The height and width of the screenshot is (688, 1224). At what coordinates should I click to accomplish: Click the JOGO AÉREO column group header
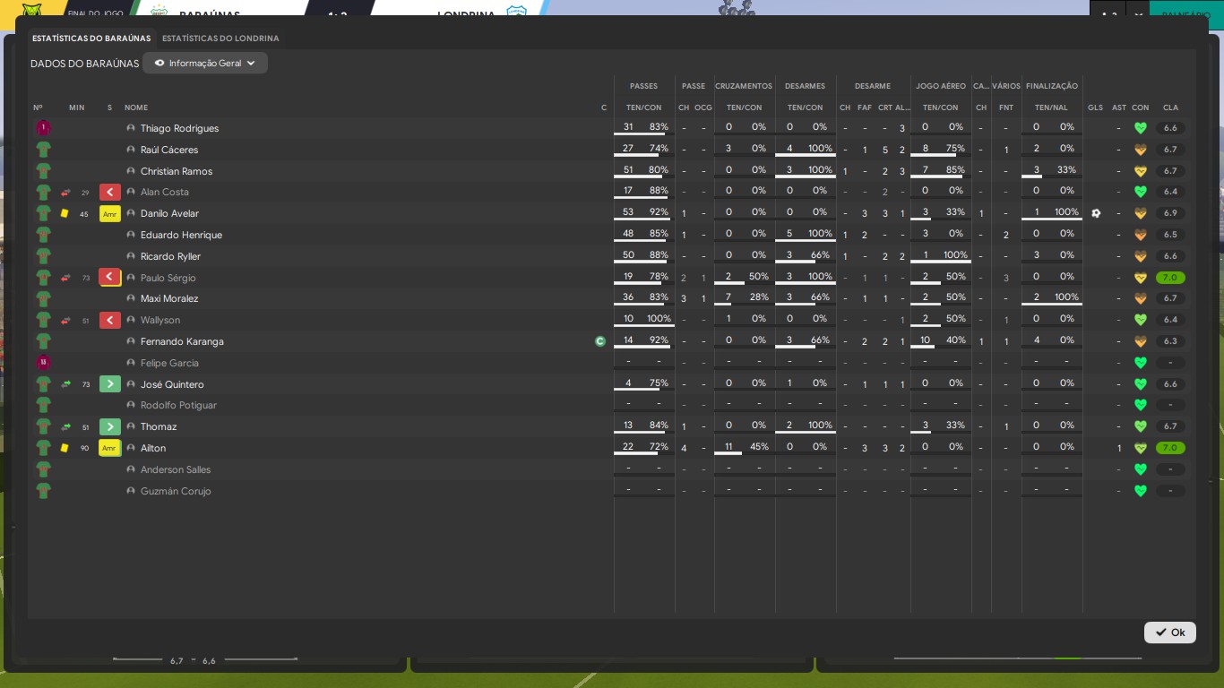coord(941,86)
